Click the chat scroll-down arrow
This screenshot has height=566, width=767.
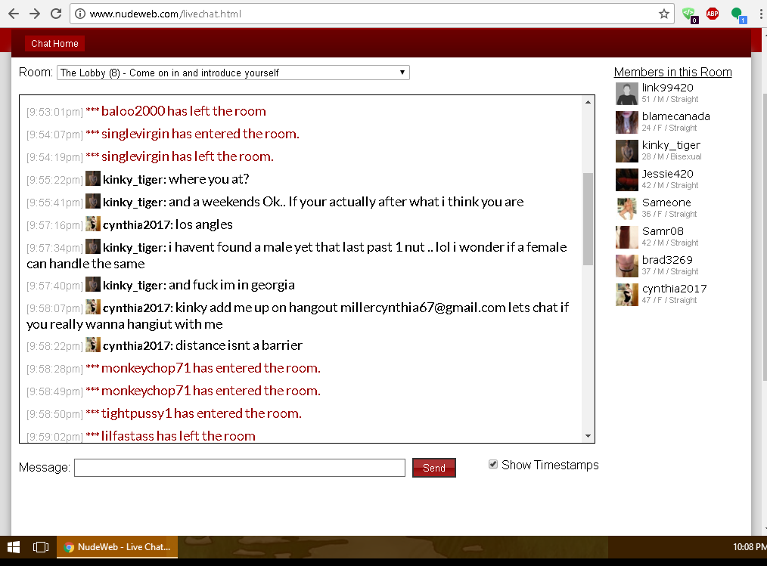(x=588, y=436)
